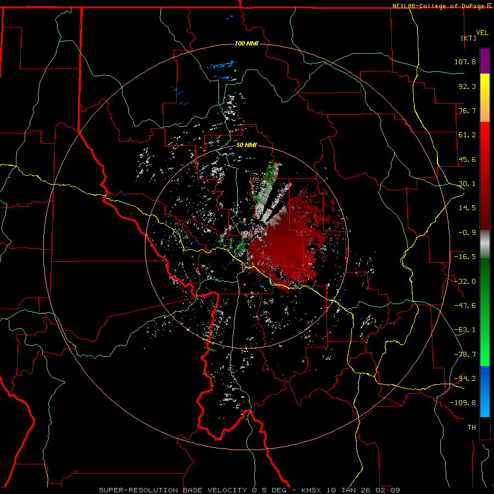Click the -16.5 velocity scale value
The image size is (494, 494).
click(x=465, y=257)
